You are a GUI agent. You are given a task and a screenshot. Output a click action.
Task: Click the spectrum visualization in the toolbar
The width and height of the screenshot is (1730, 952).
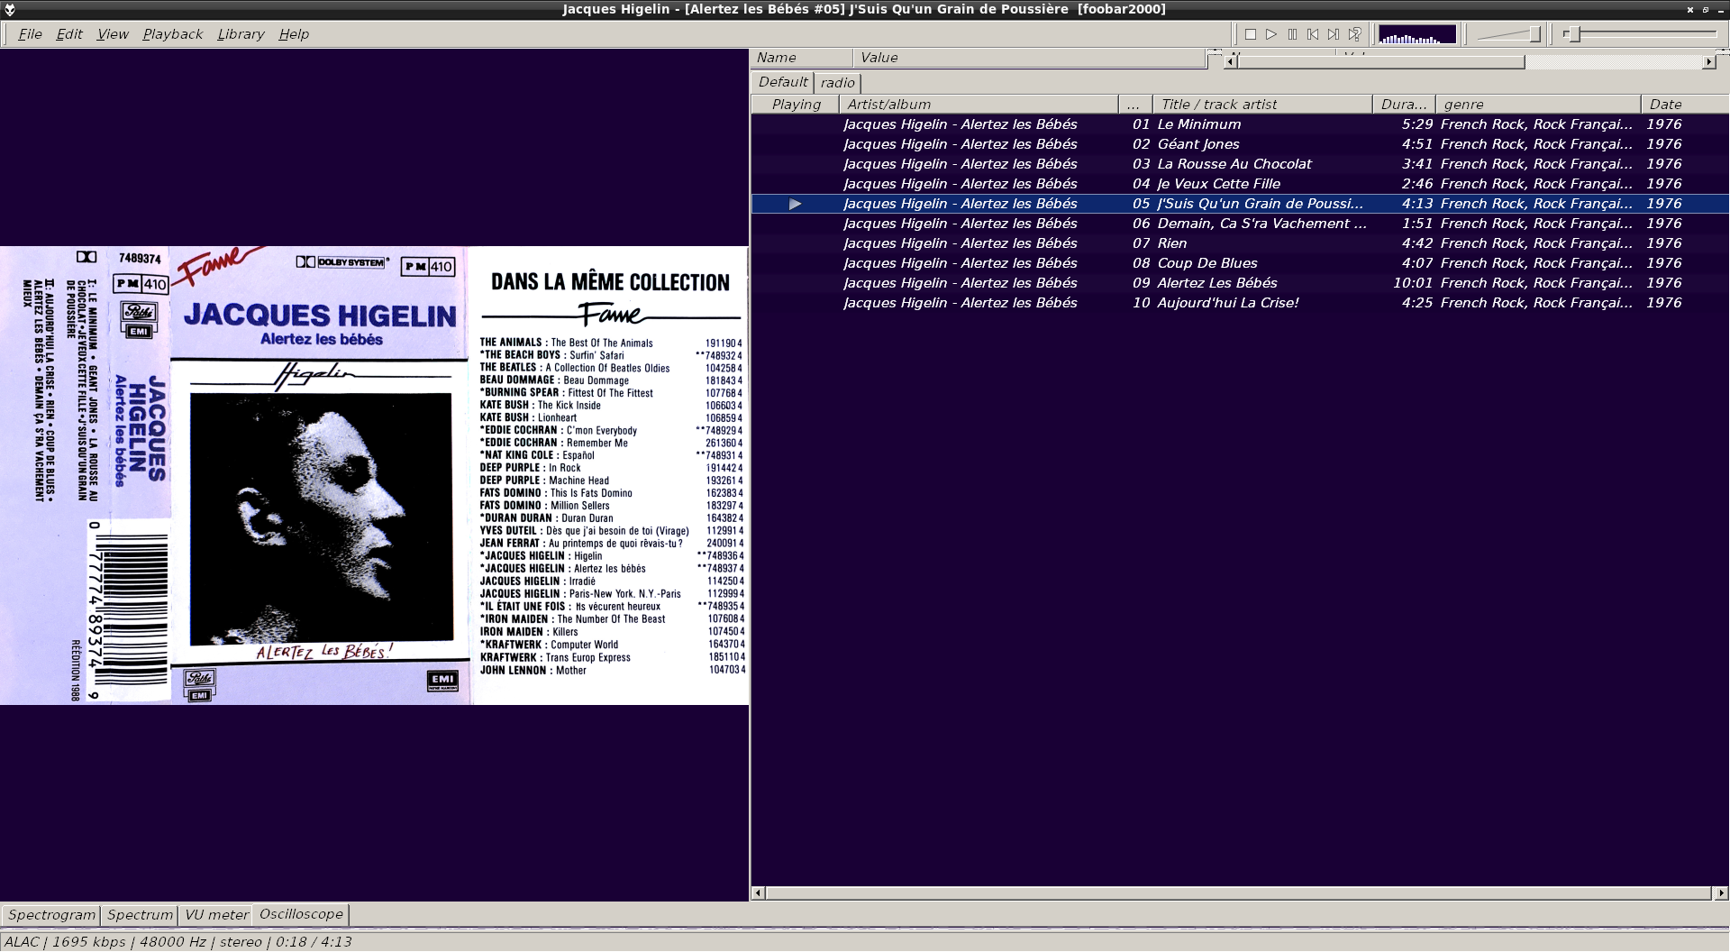pos(1417,34)
